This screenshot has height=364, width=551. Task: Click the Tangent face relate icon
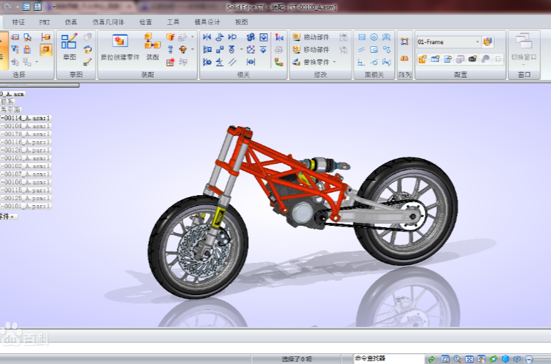click(374, 62)
